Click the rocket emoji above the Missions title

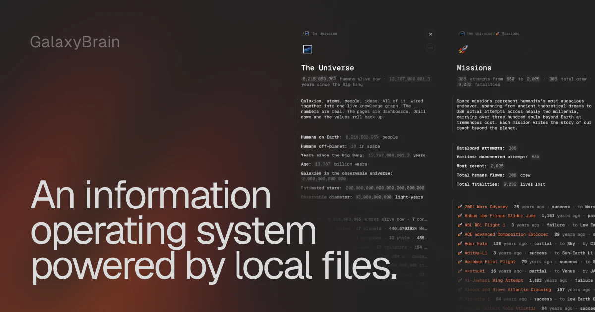coord(462,49)
